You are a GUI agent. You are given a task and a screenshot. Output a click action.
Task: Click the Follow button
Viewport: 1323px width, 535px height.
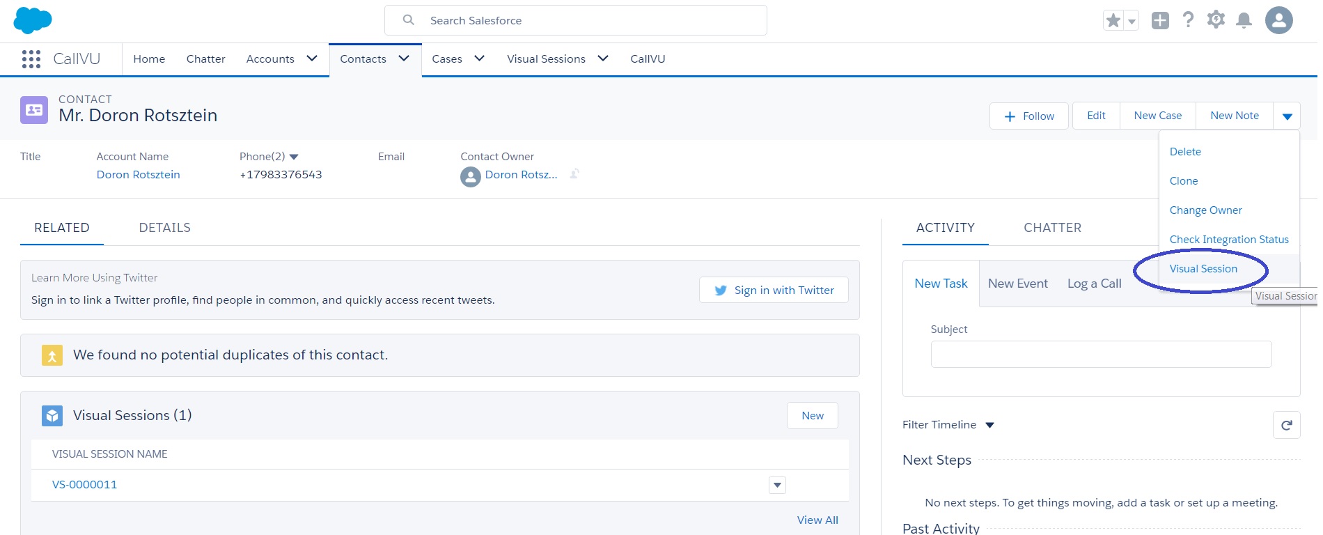(x=1028, y=116)
